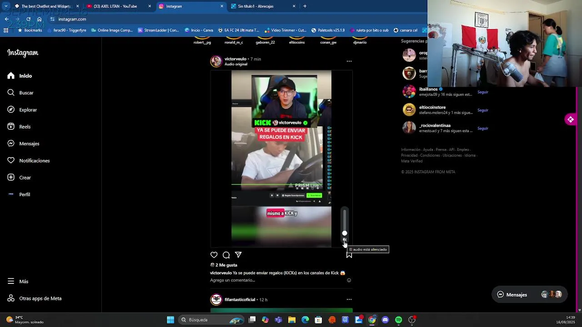582x327 pixels.
Task: Open Reels in sidebar
Action: (19, 127)
